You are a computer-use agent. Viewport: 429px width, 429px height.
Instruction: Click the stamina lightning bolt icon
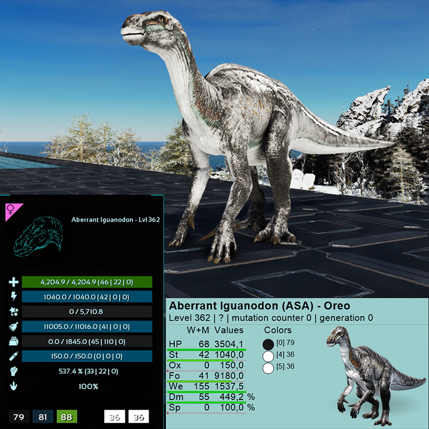click(14, 297)
